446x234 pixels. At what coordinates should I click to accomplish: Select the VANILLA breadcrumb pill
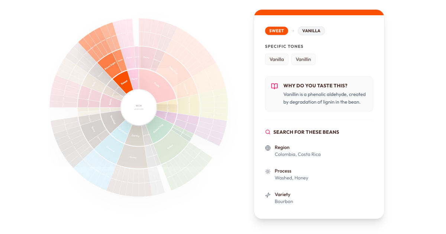coord(311,31)
